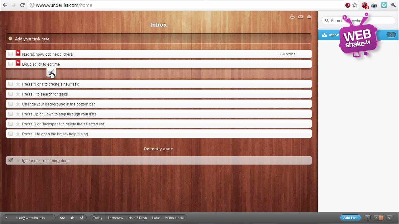Unstar the Nagrać nowy odcinek clickera task
This screenshot has width=399, height=224.
coord(18,53)
